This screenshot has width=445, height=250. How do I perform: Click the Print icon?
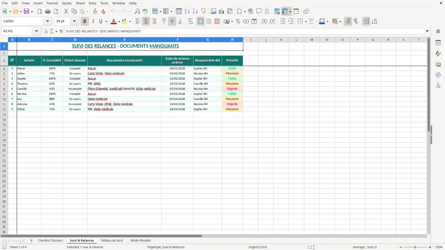tap(48, 11)
